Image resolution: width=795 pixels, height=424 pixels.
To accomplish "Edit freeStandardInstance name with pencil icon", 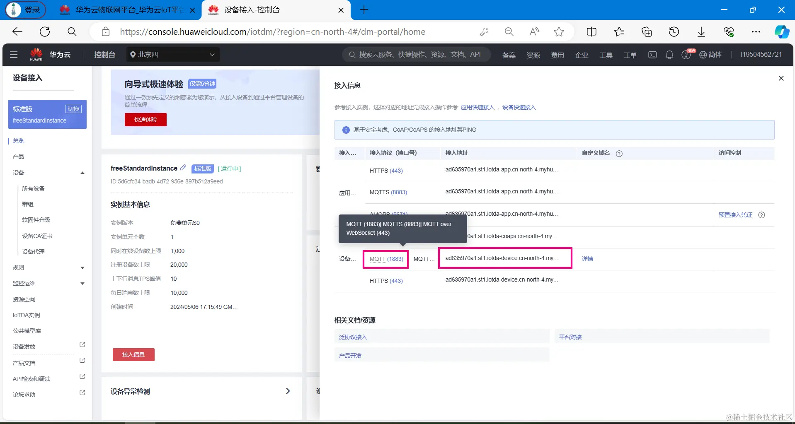I will (183, 168).
